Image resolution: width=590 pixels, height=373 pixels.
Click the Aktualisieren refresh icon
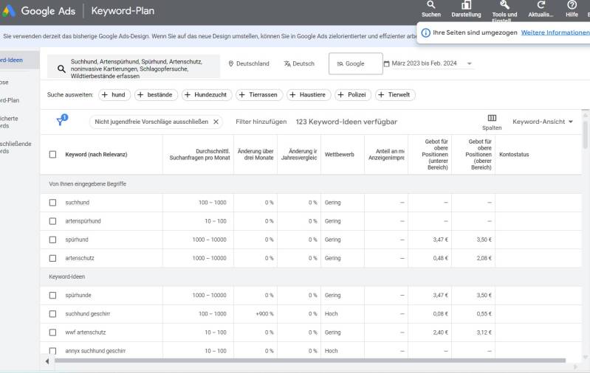point(541,5)
